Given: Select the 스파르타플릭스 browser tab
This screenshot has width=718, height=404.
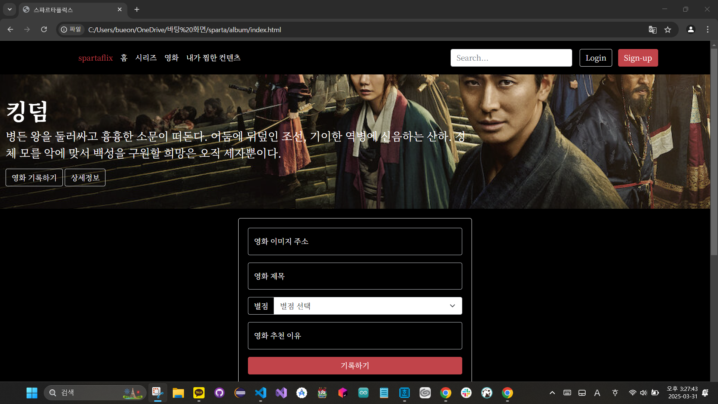Looking at the screenshot, I should [73, 10].
